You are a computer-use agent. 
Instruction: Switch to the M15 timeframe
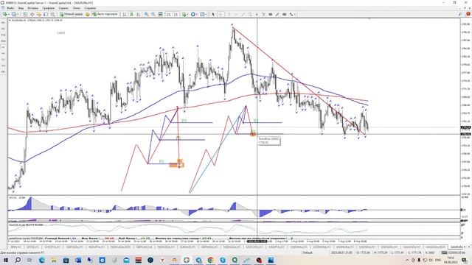3,35
